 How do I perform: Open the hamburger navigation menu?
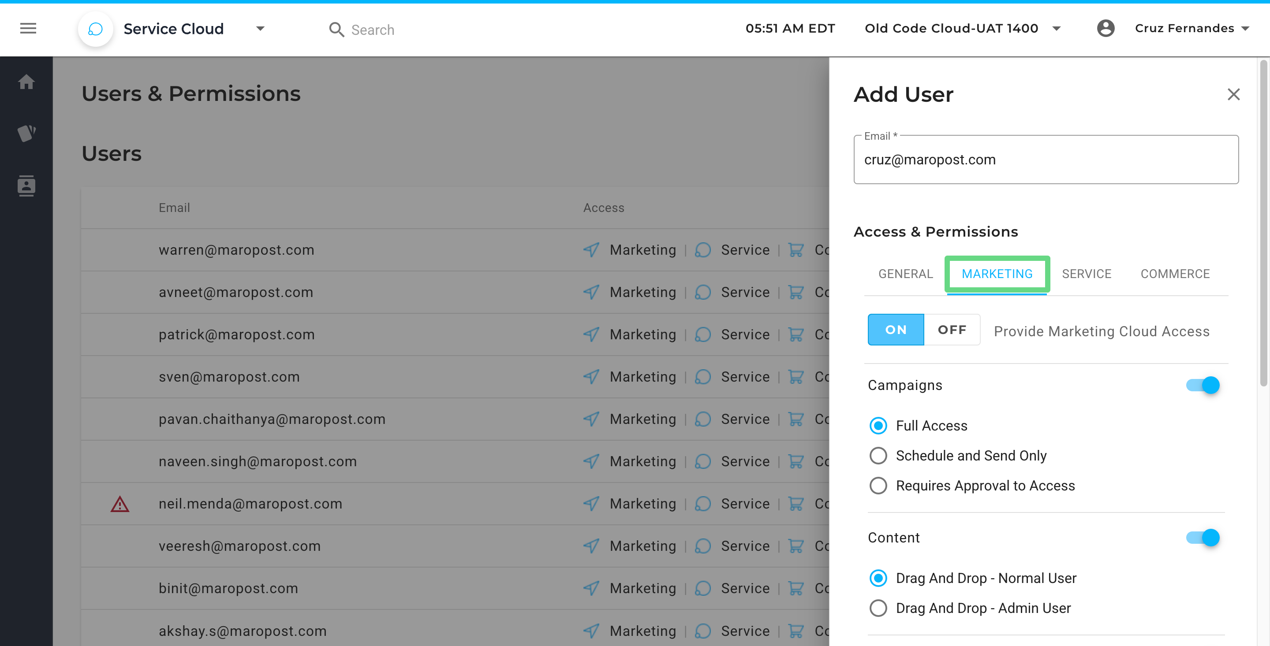(x=28, y=29)
